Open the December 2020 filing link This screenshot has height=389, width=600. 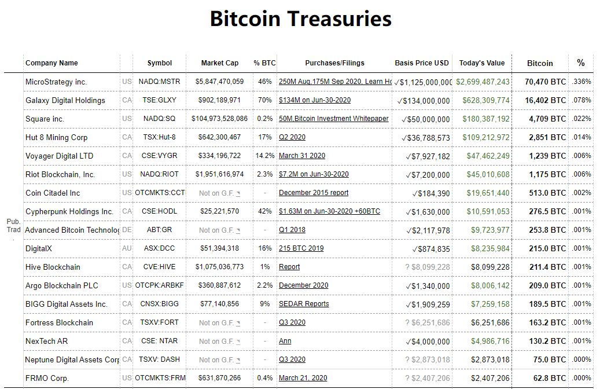(x=303, y=285)
